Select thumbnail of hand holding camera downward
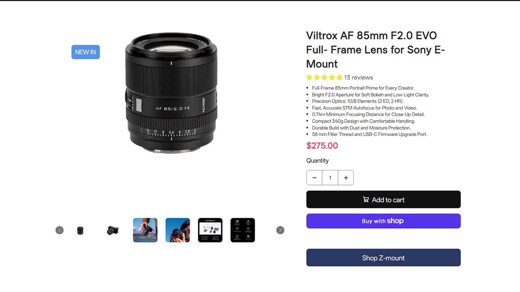This screenshot has width=520, height=292. [x=145, y=230]
